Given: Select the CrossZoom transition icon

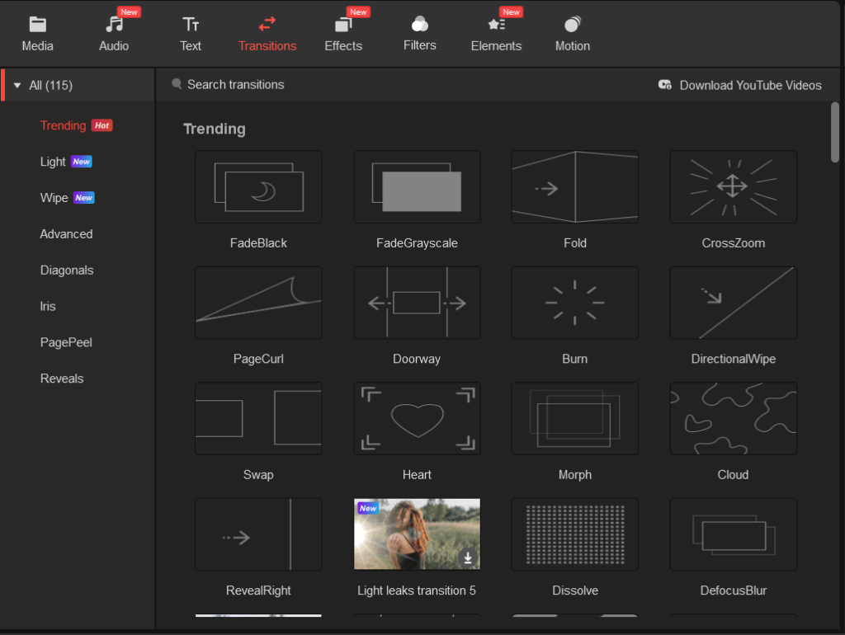Looking at the screenshot, I should pyautogui.click(x=734, y=187).
